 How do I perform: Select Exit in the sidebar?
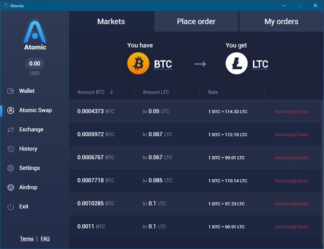point(24,206)
